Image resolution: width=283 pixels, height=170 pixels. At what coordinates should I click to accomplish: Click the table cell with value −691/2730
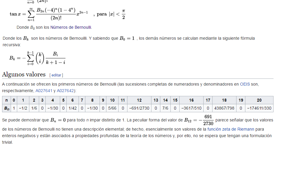[x=139, y=108]
